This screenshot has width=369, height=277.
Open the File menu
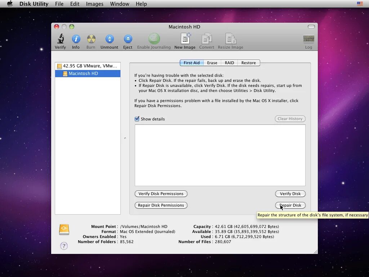tap(59, 4)
